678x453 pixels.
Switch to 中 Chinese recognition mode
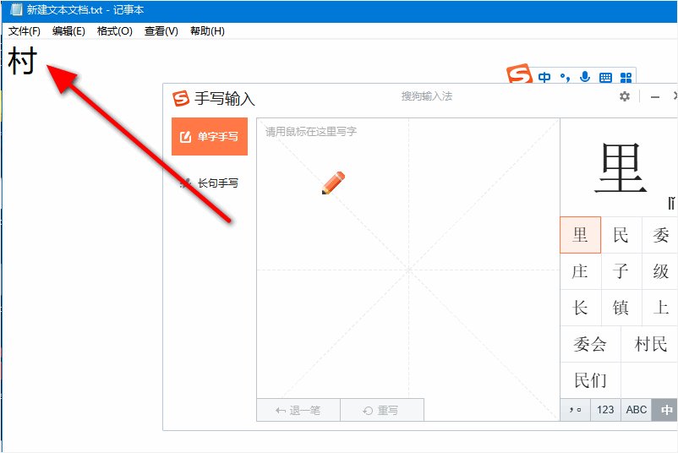(665, 410)
